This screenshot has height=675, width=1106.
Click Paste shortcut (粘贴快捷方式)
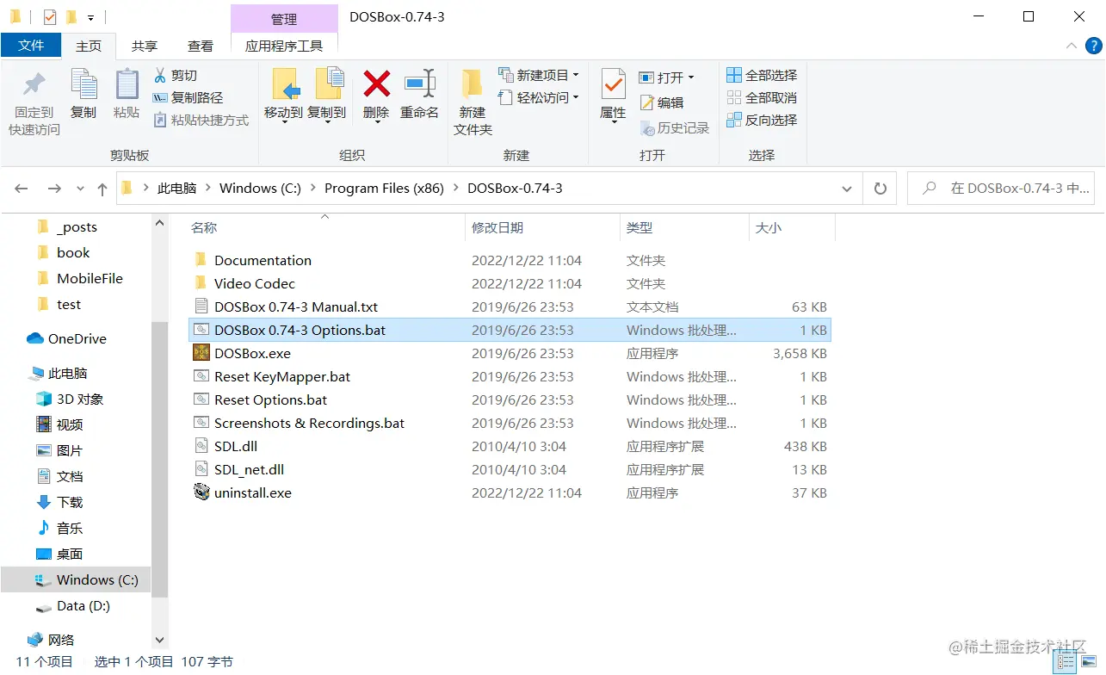(x=201, y=121)
